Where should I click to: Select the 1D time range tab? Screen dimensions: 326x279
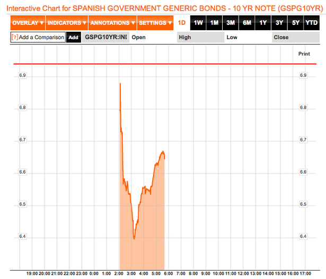pyautogui.click(x=181, y=23)
